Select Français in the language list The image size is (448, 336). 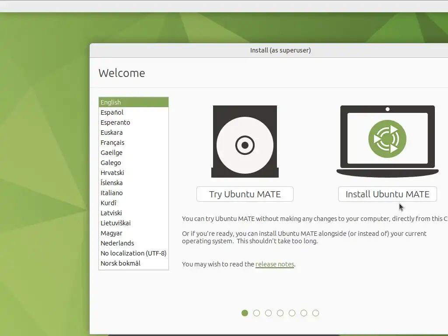pyautogui.click(x=133, y=142)
